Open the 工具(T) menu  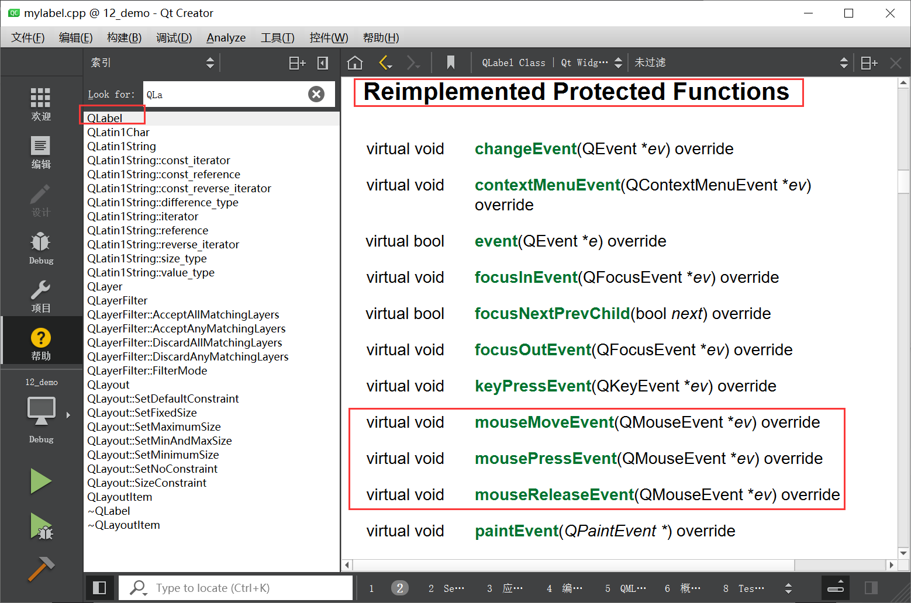click(x=278, y=37)
